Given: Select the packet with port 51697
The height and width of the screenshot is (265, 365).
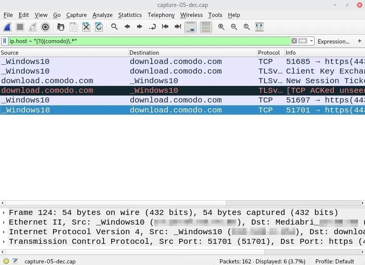Looking at the screenshot, I should click(182, 100).
